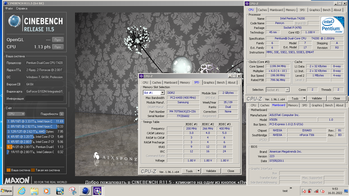Switch to Memory tab in SPD CPU-Z window
Viewport: 349px width, 196px height.
185,83
